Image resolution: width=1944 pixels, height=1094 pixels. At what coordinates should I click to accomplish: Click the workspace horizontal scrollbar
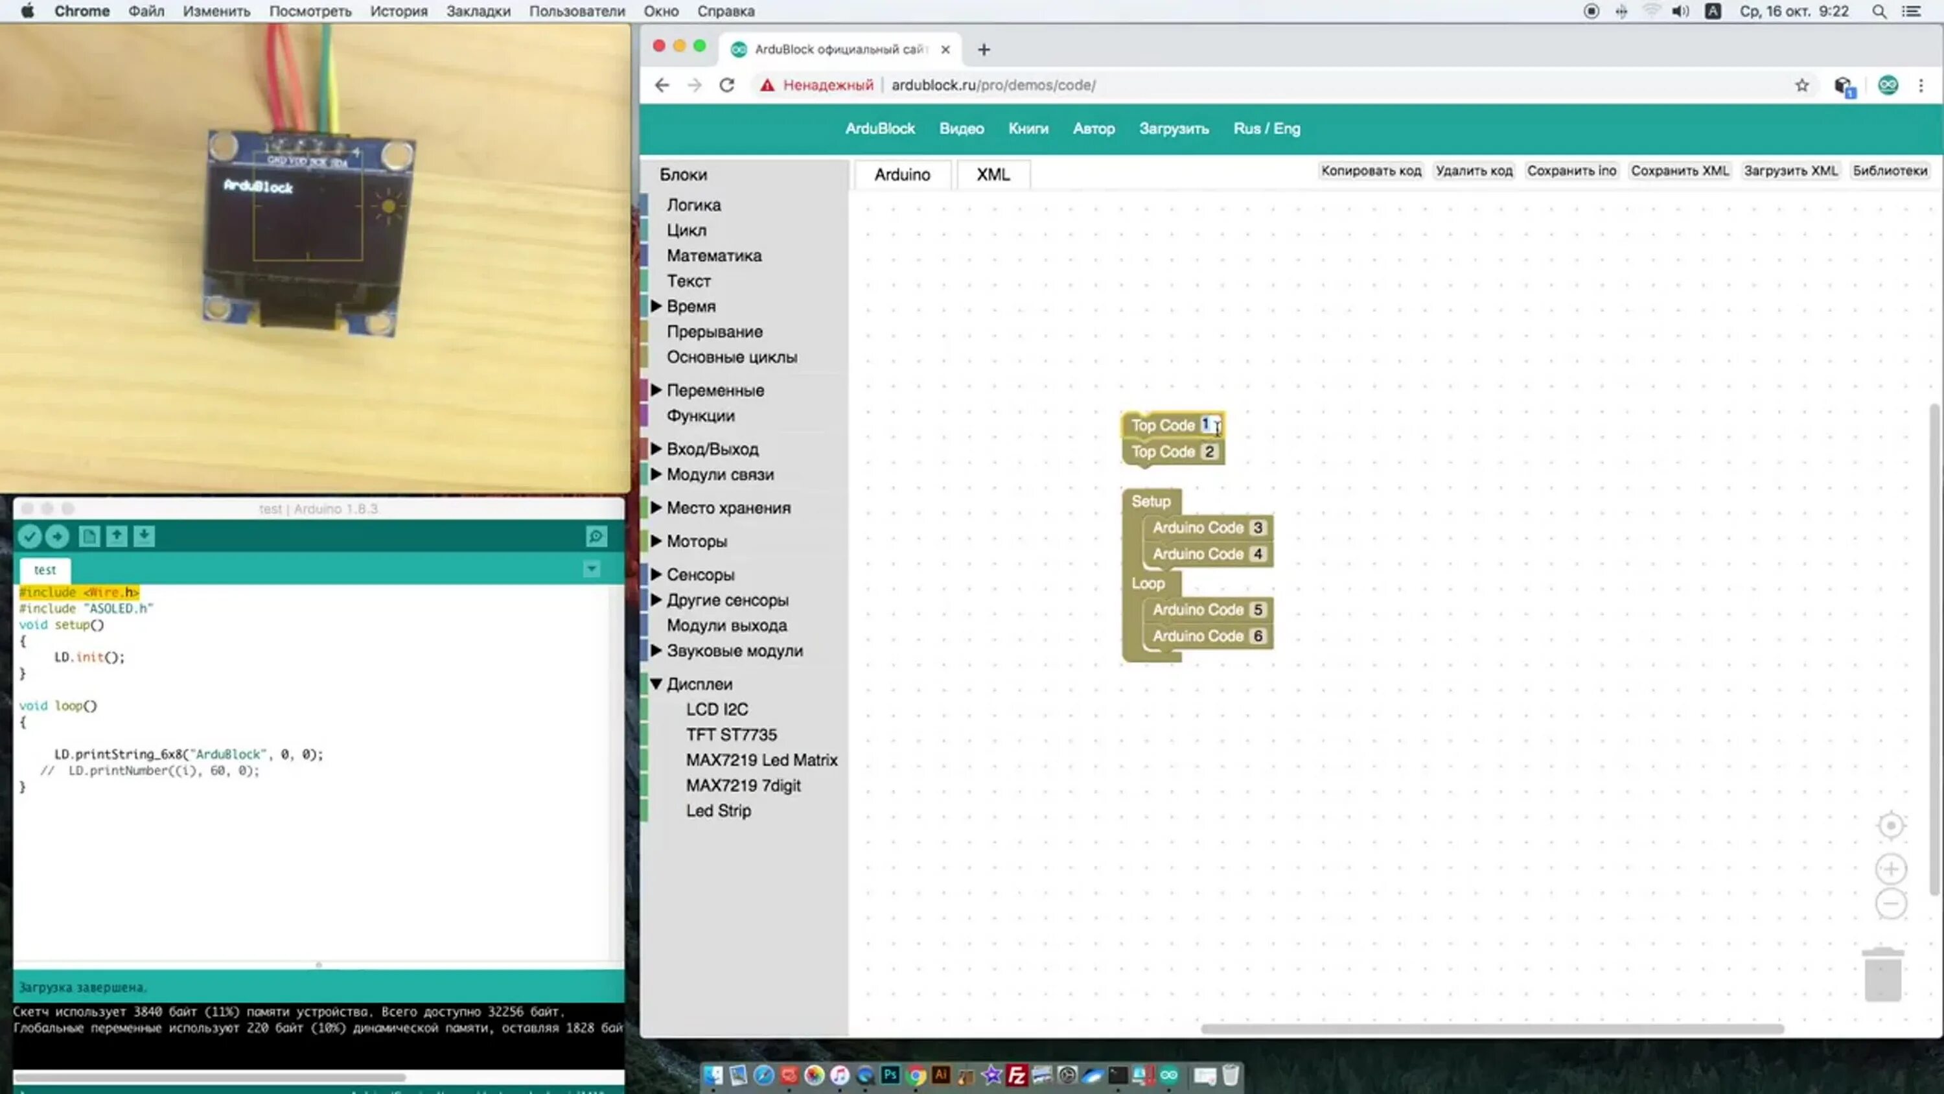(1492, 1029)
